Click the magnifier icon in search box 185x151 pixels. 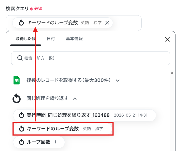(20, 58)
